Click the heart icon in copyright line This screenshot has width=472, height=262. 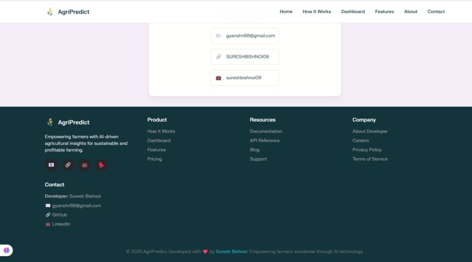[205, 252]
